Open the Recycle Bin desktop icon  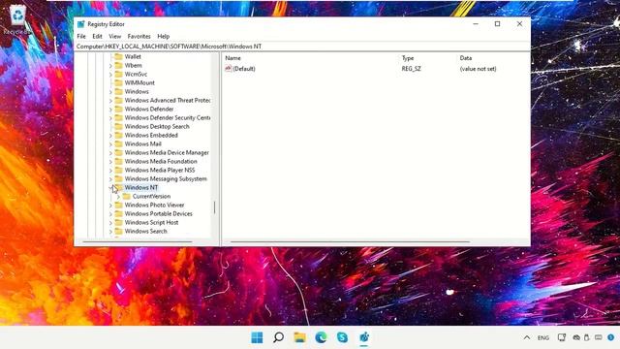(x=17, y=19)
